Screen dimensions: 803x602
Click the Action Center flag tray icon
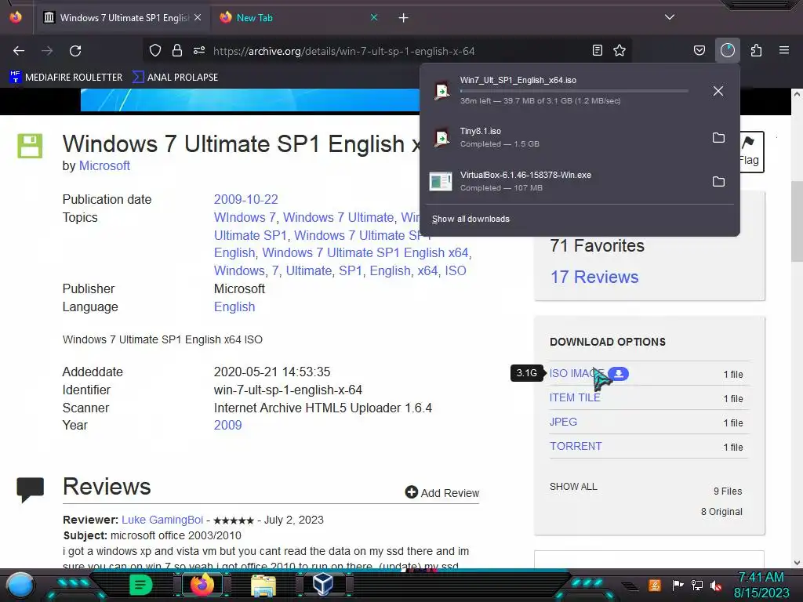pos(678,585)
